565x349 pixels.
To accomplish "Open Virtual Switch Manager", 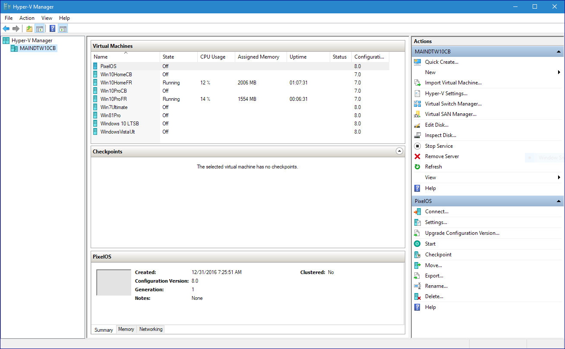I will [453, 104].
